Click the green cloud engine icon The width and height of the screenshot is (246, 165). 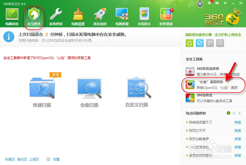[190, 43]
